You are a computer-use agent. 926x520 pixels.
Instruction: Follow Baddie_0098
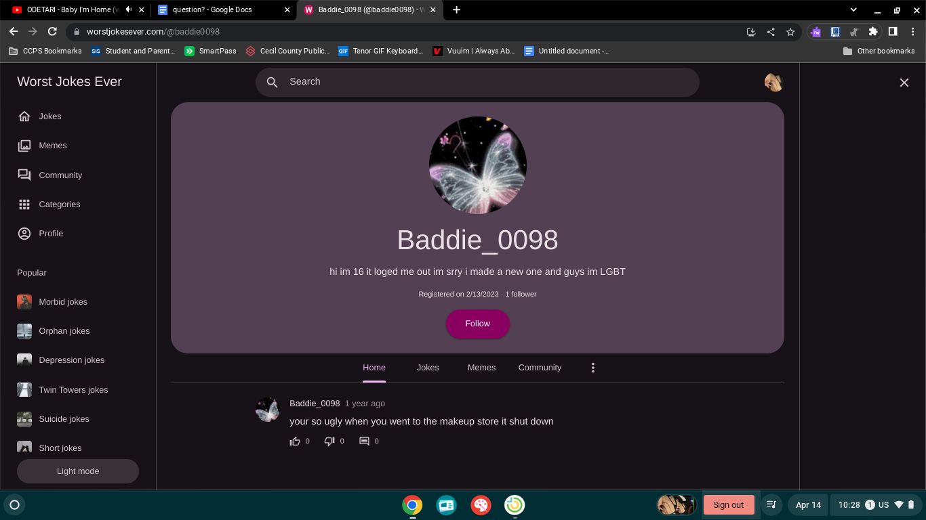tap(477, 324)
